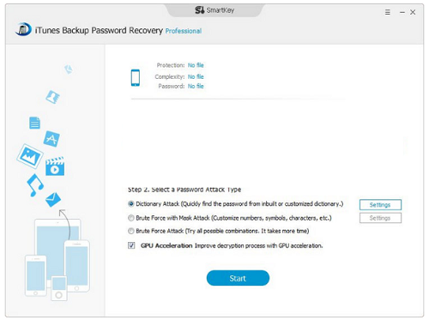
Task: Open the hamburger menu icon
Action: (x=387, y=12)
